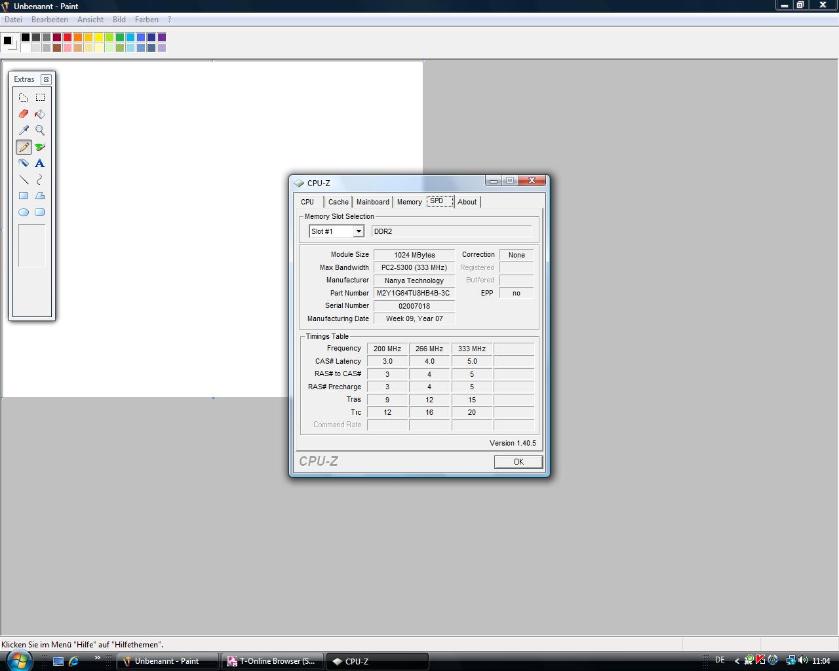Switch to the Mainboard tab
The width and height of the screenshot is (839, 671).
(373, 202)
